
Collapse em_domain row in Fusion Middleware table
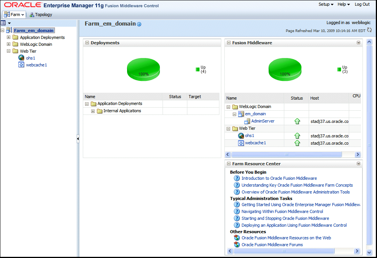pyautogui.click(x=234, y=114)
